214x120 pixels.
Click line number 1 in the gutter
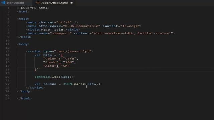[x=9, y=8]
